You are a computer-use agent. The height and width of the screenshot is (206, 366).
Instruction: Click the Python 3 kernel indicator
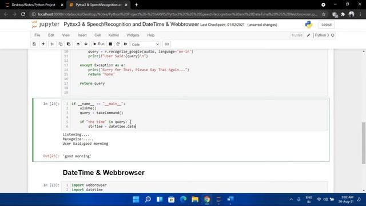click(324, 35)
